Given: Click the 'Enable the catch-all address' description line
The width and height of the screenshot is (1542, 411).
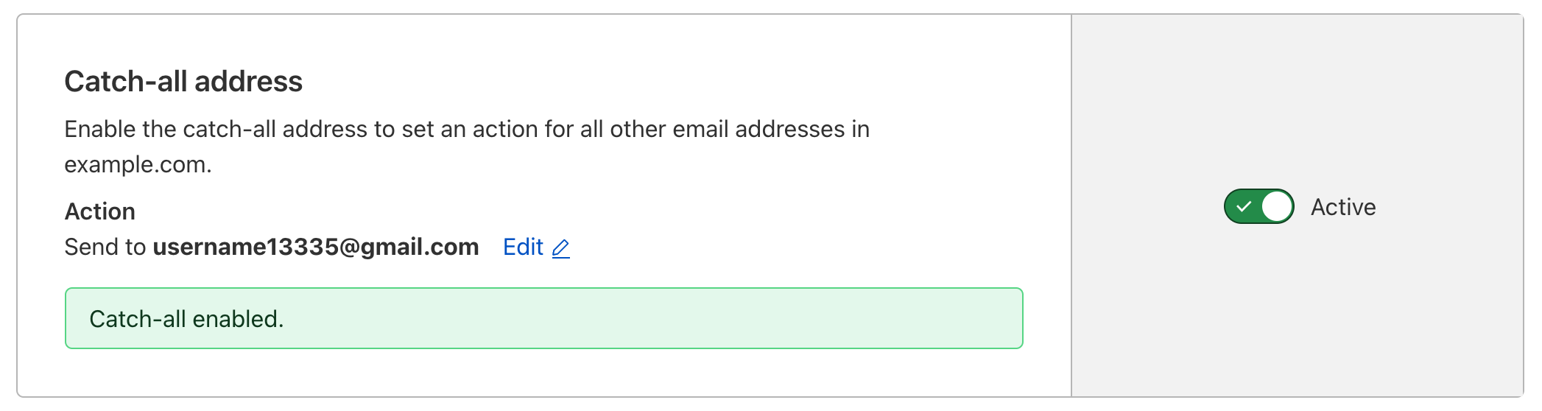Looking at the screenshot, I should click(x=467, y=129).
